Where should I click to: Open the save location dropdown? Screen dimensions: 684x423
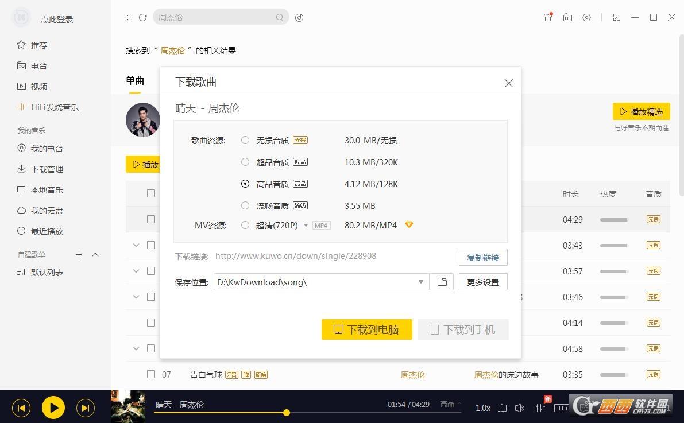tap(421, 282)
